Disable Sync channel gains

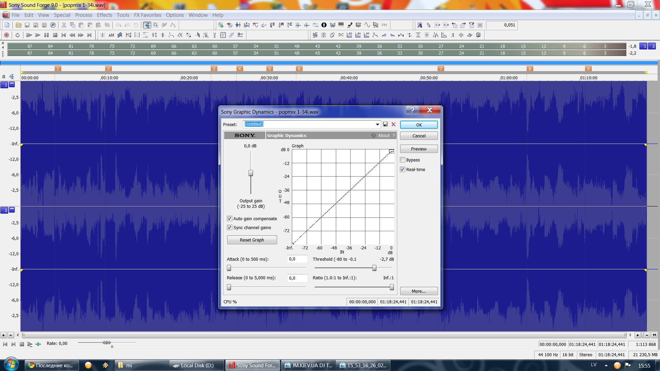[230, 228]
